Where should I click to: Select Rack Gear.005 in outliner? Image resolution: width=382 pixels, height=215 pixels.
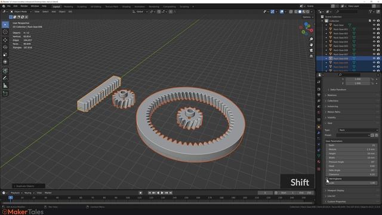point(341,46)
